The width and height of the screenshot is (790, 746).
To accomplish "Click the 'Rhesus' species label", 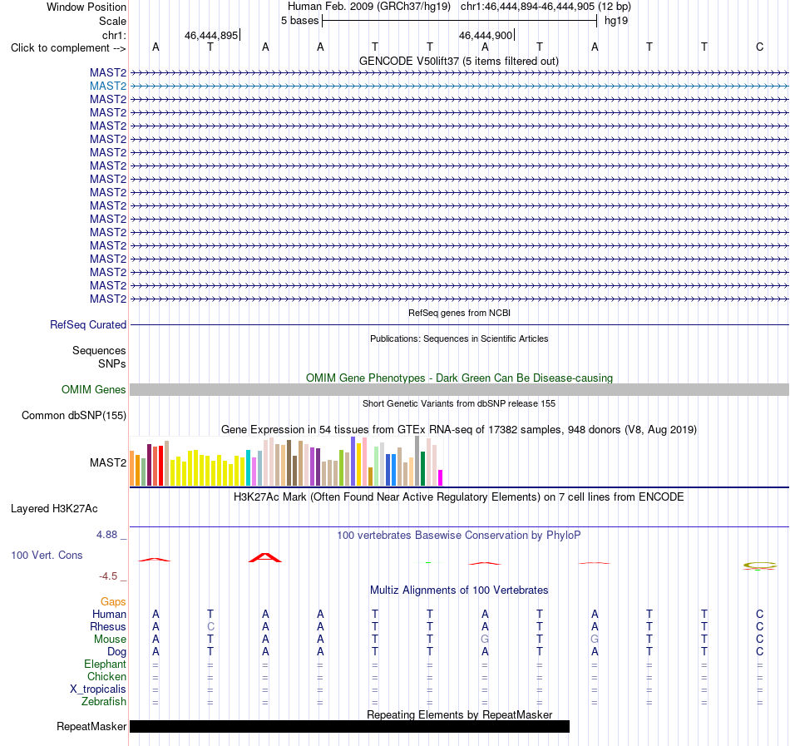I will click(x=108, y=626).
